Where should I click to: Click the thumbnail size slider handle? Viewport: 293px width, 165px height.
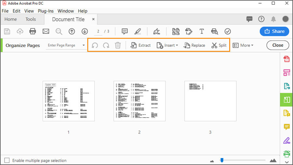click(x=222, y=160)
